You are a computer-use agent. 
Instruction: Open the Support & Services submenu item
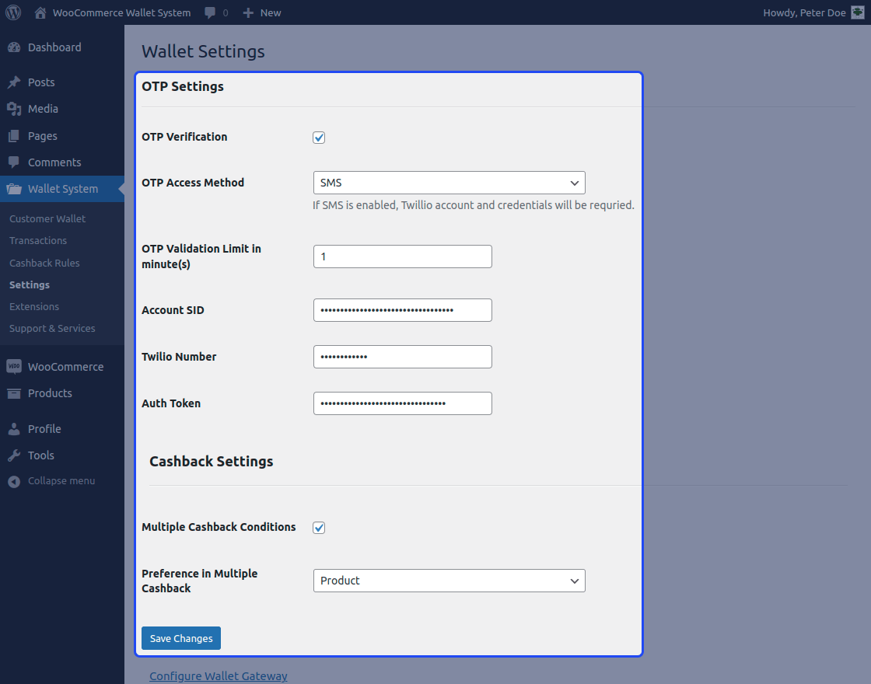click(52, 328)
